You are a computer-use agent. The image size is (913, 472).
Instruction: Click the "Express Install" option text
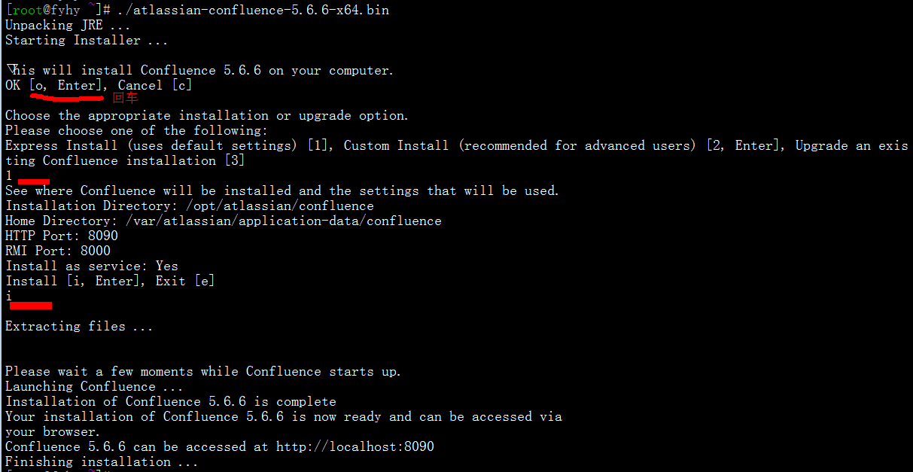point(62,145)
